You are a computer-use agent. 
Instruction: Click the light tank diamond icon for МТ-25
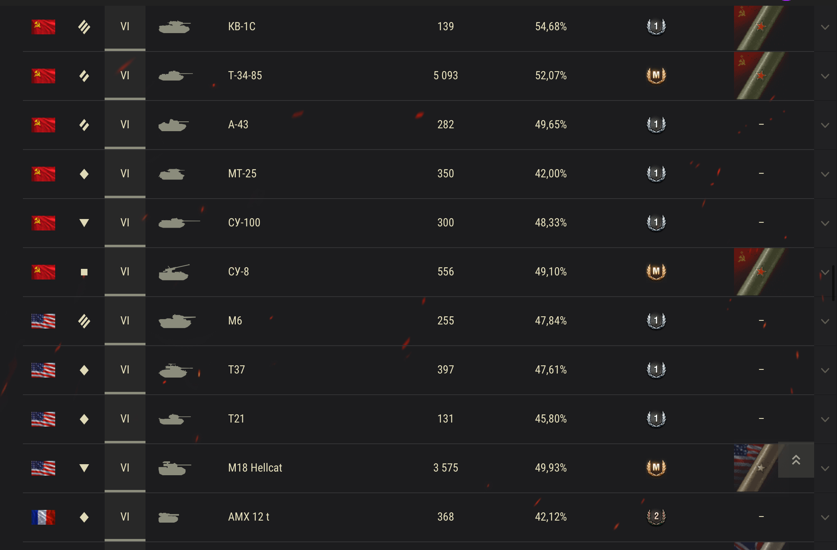point(84,174)
